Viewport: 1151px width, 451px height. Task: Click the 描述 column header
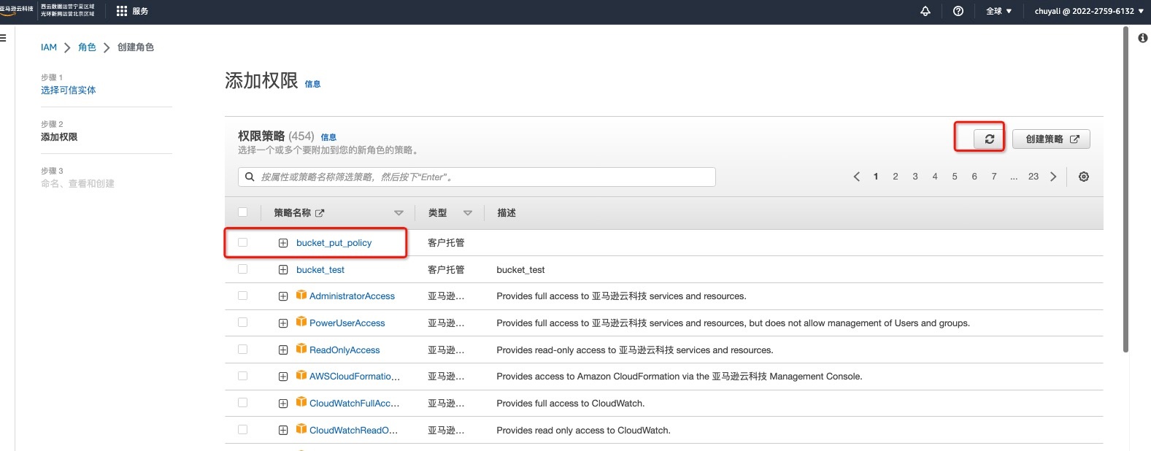click(507, 213)
